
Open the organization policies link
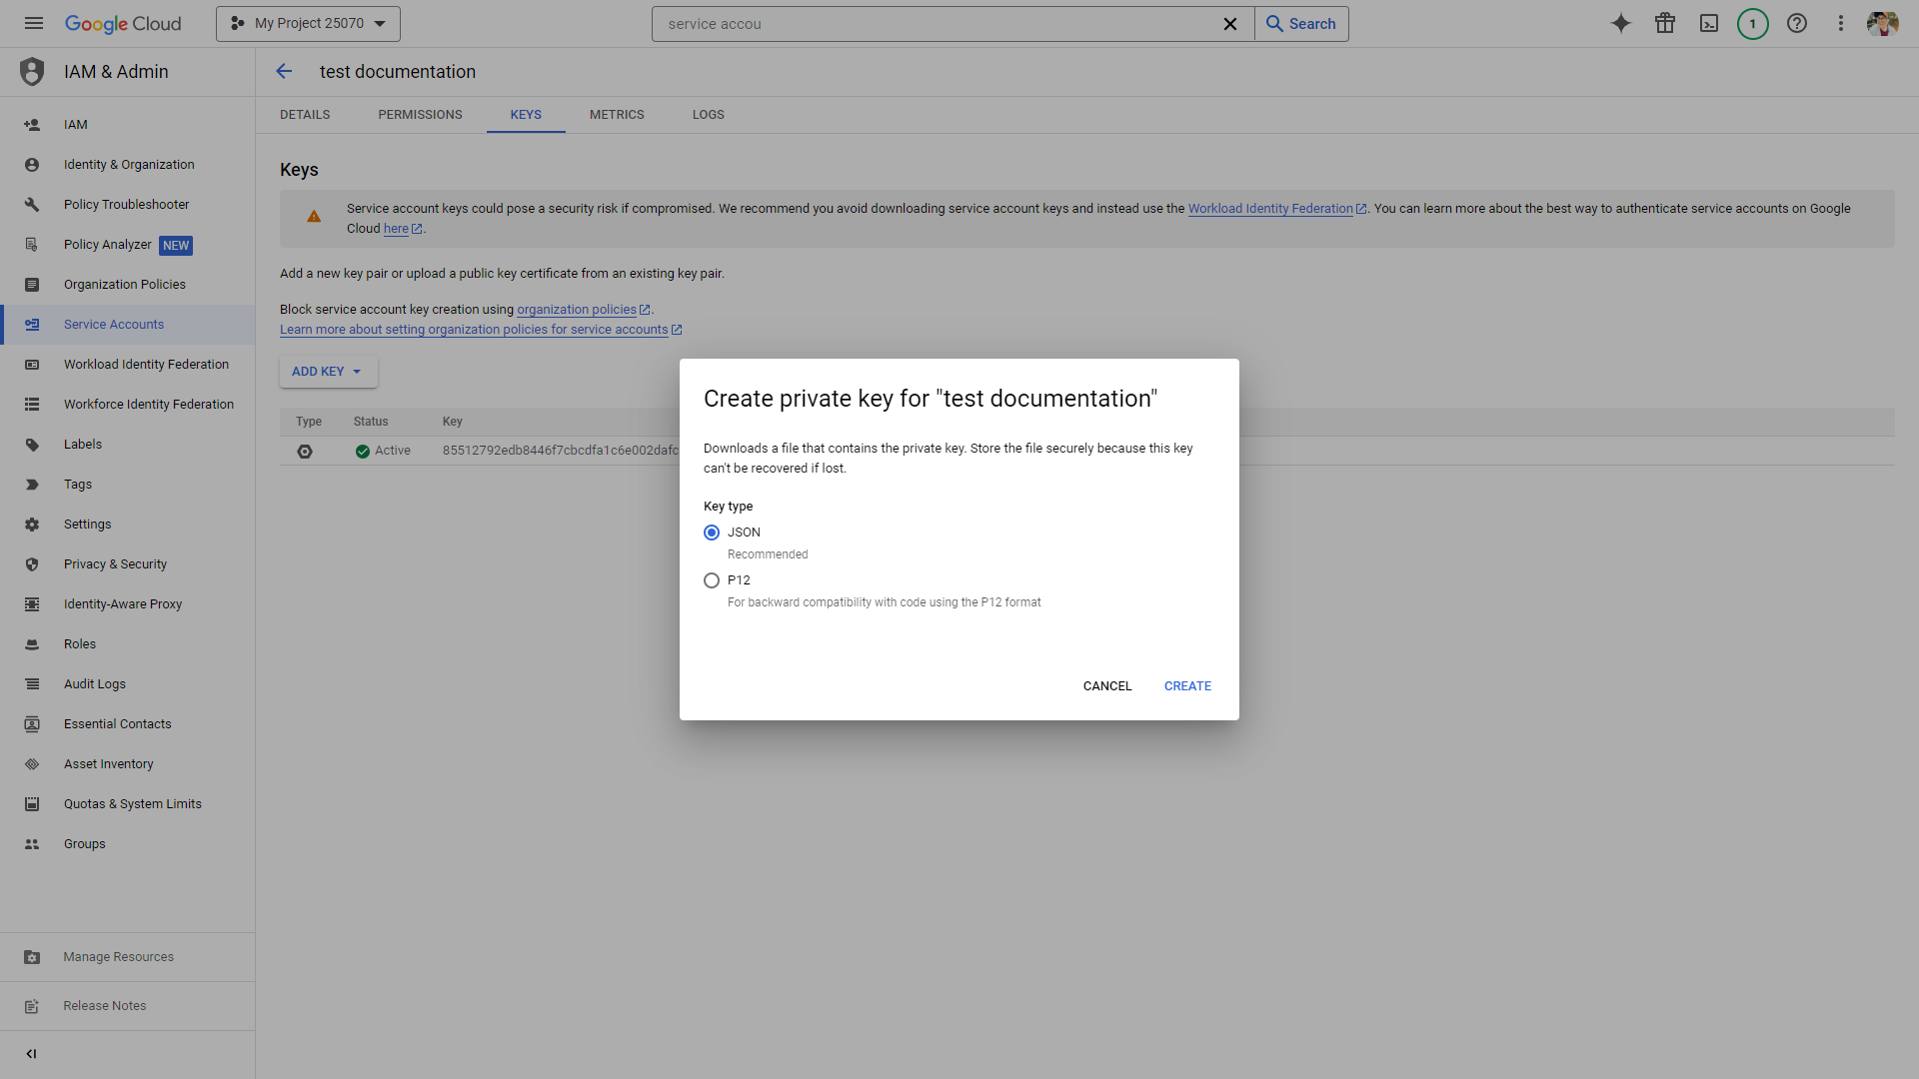click(x=584, y=310)
